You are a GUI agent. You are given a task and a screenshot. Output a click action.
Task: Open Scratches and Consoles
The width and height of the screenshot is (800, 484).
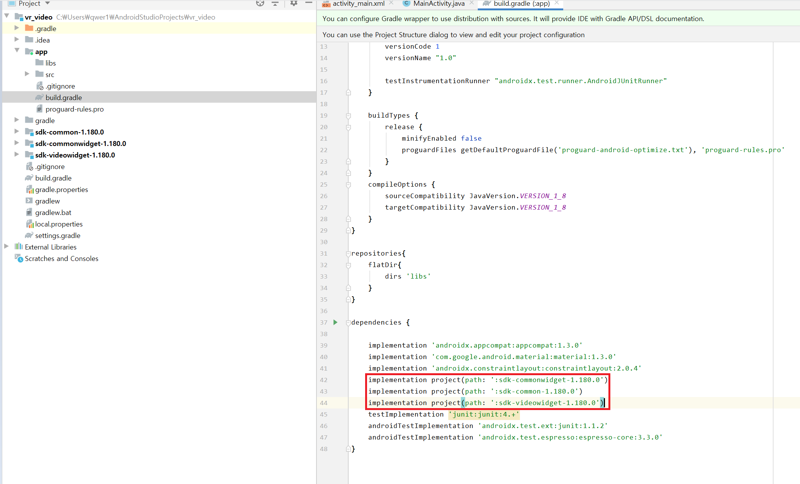61,259
